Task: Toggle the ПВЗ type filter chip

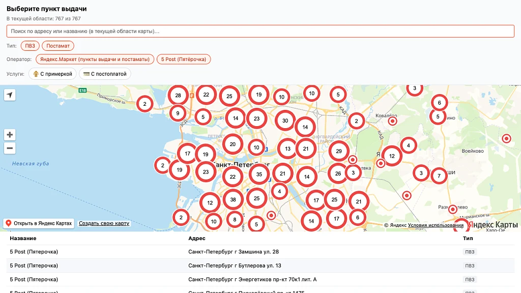Action: pyautogui.click(x=30, y=46)
